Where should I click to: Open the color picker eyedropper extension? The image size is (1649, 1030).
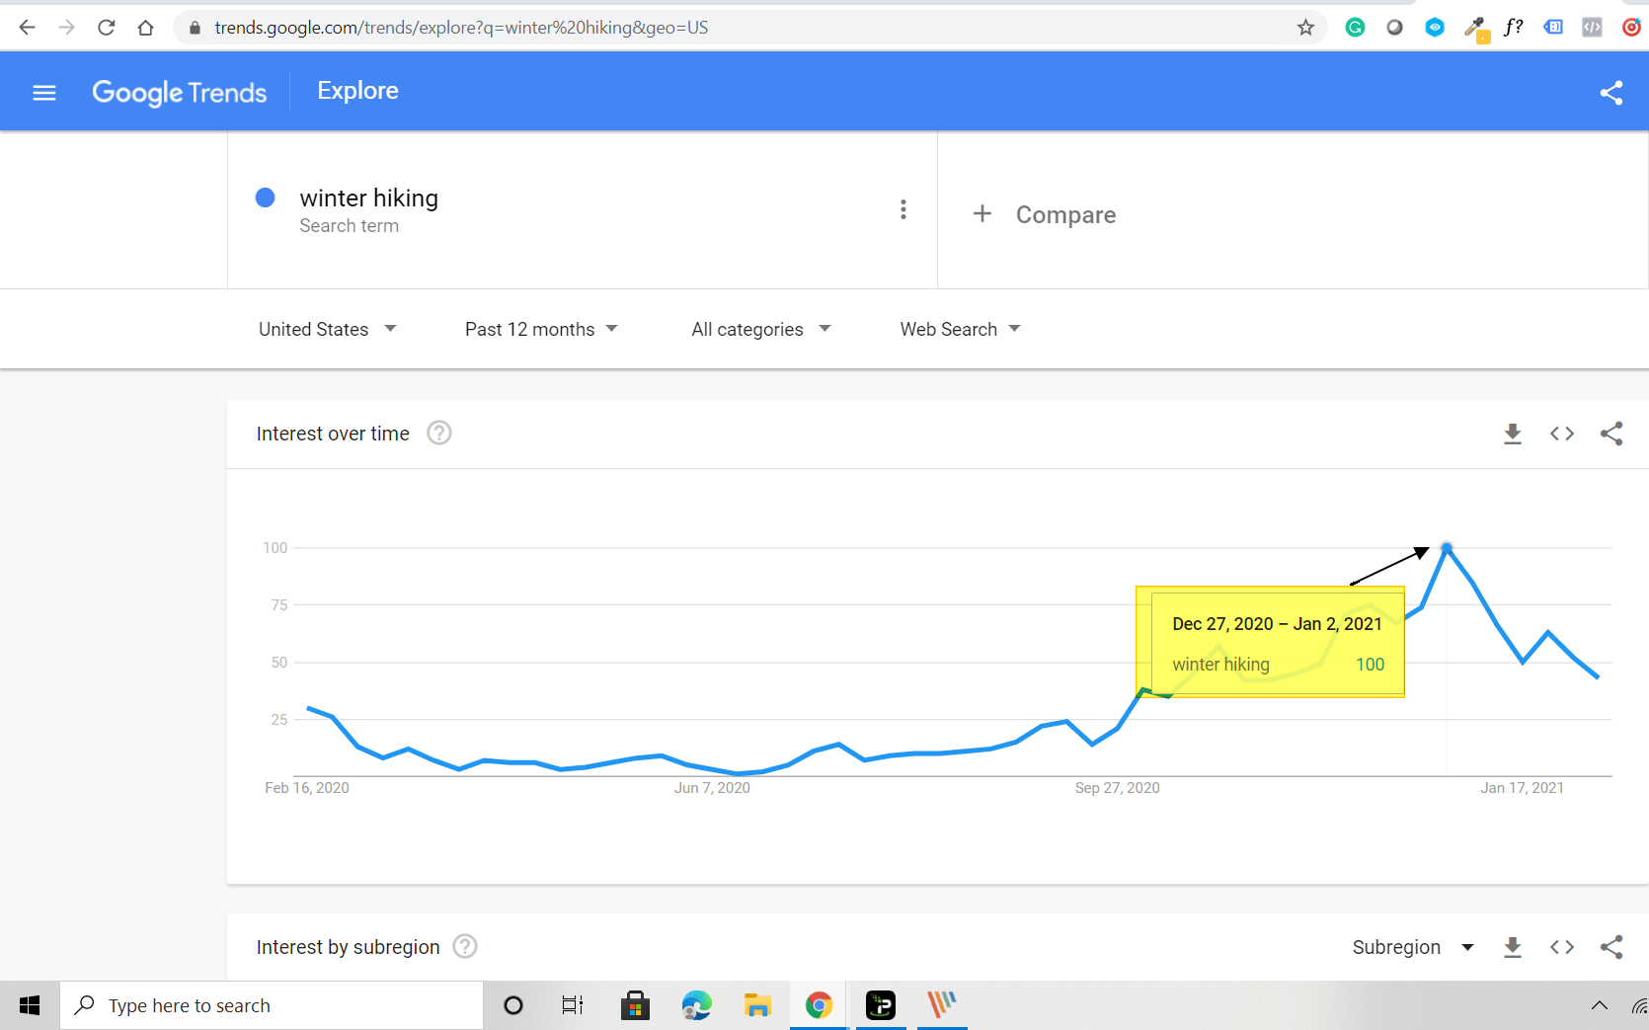point(1475,29)
